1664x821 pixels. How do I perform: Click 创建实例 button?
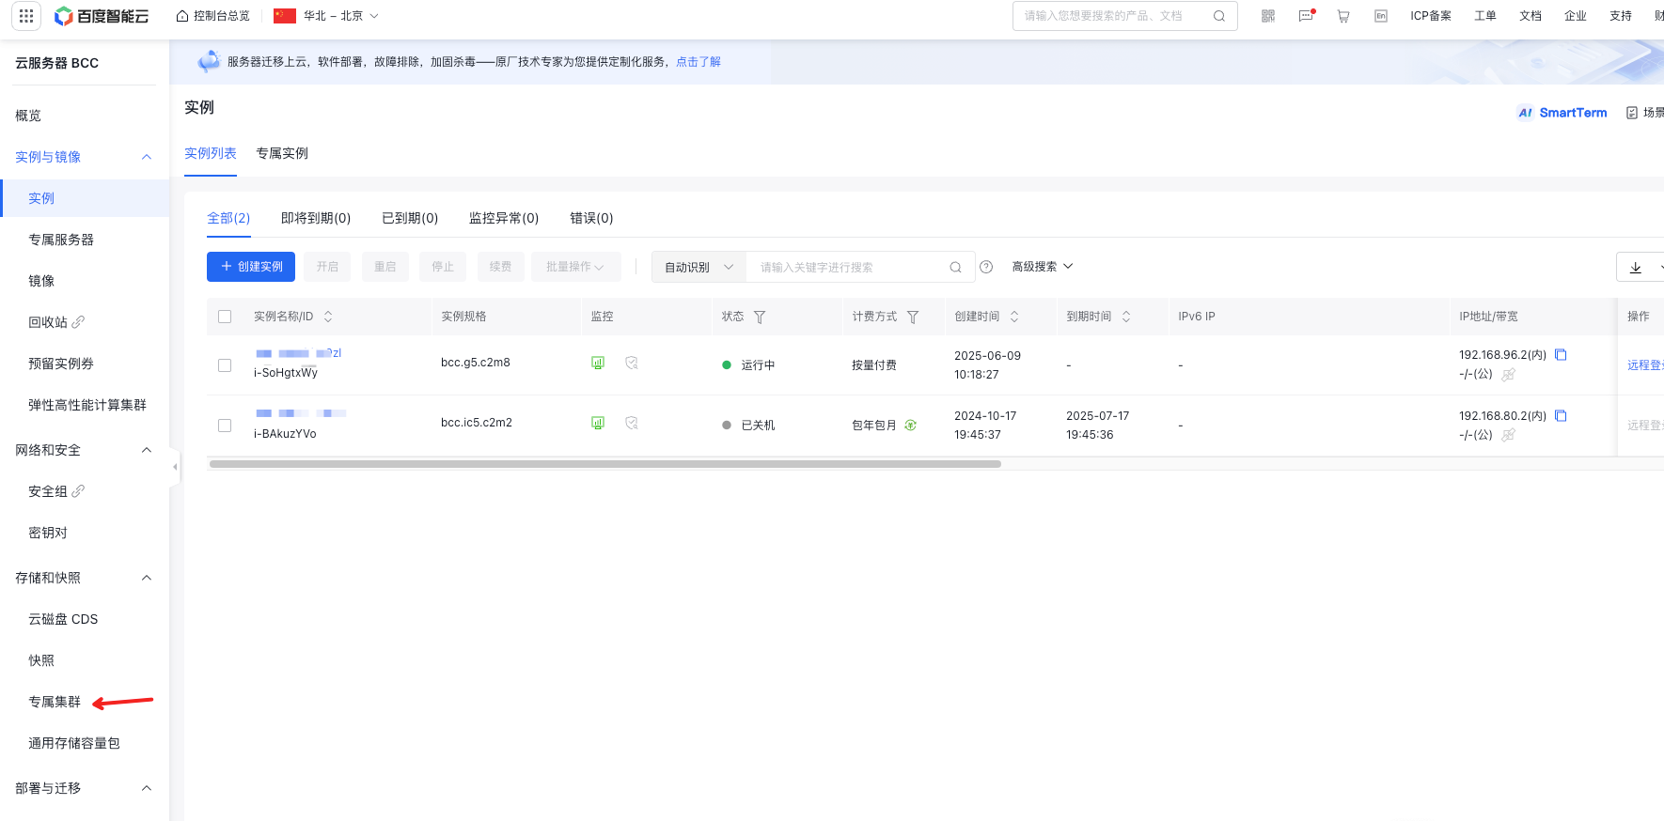pos(251,267)
